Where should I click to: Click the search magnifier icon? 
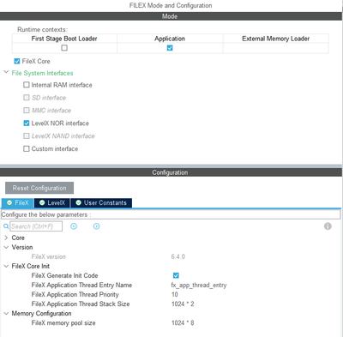(x=6, y=226)
